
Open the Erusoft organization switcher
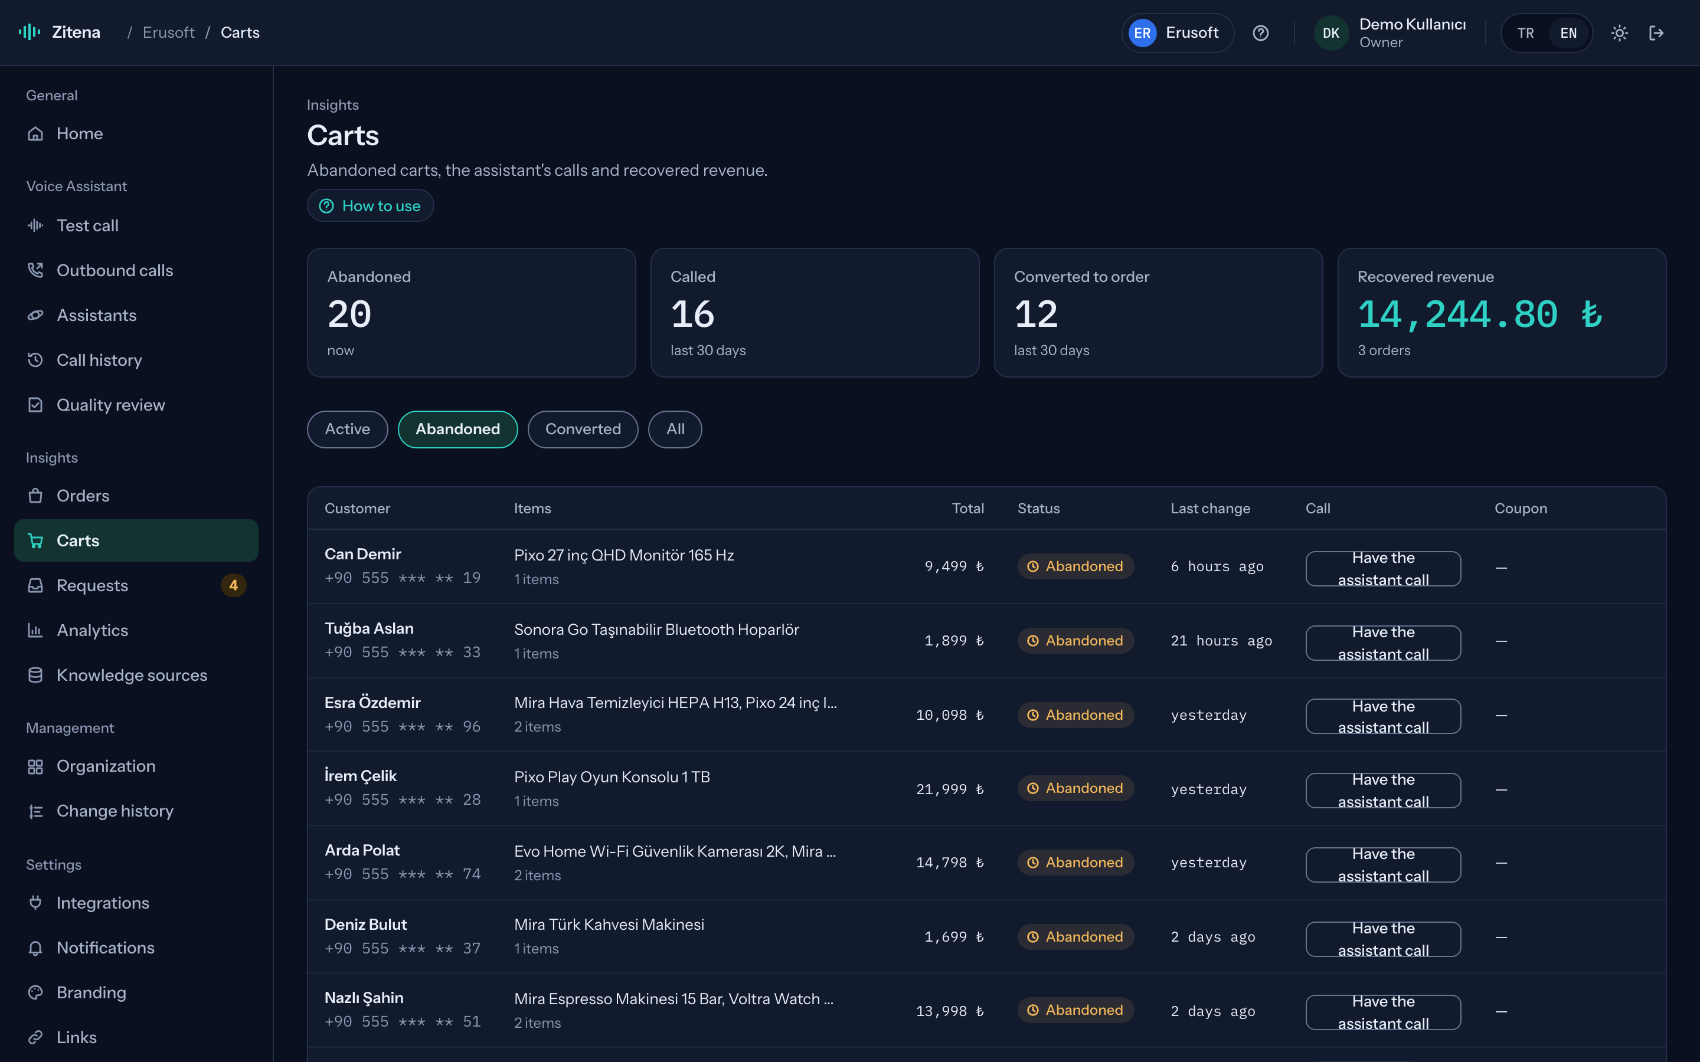[x=1178, y=33]
